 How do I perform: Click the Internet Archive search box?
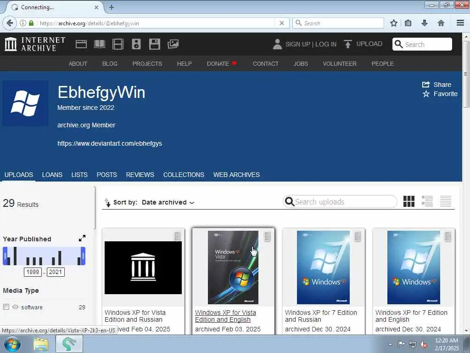422,44
